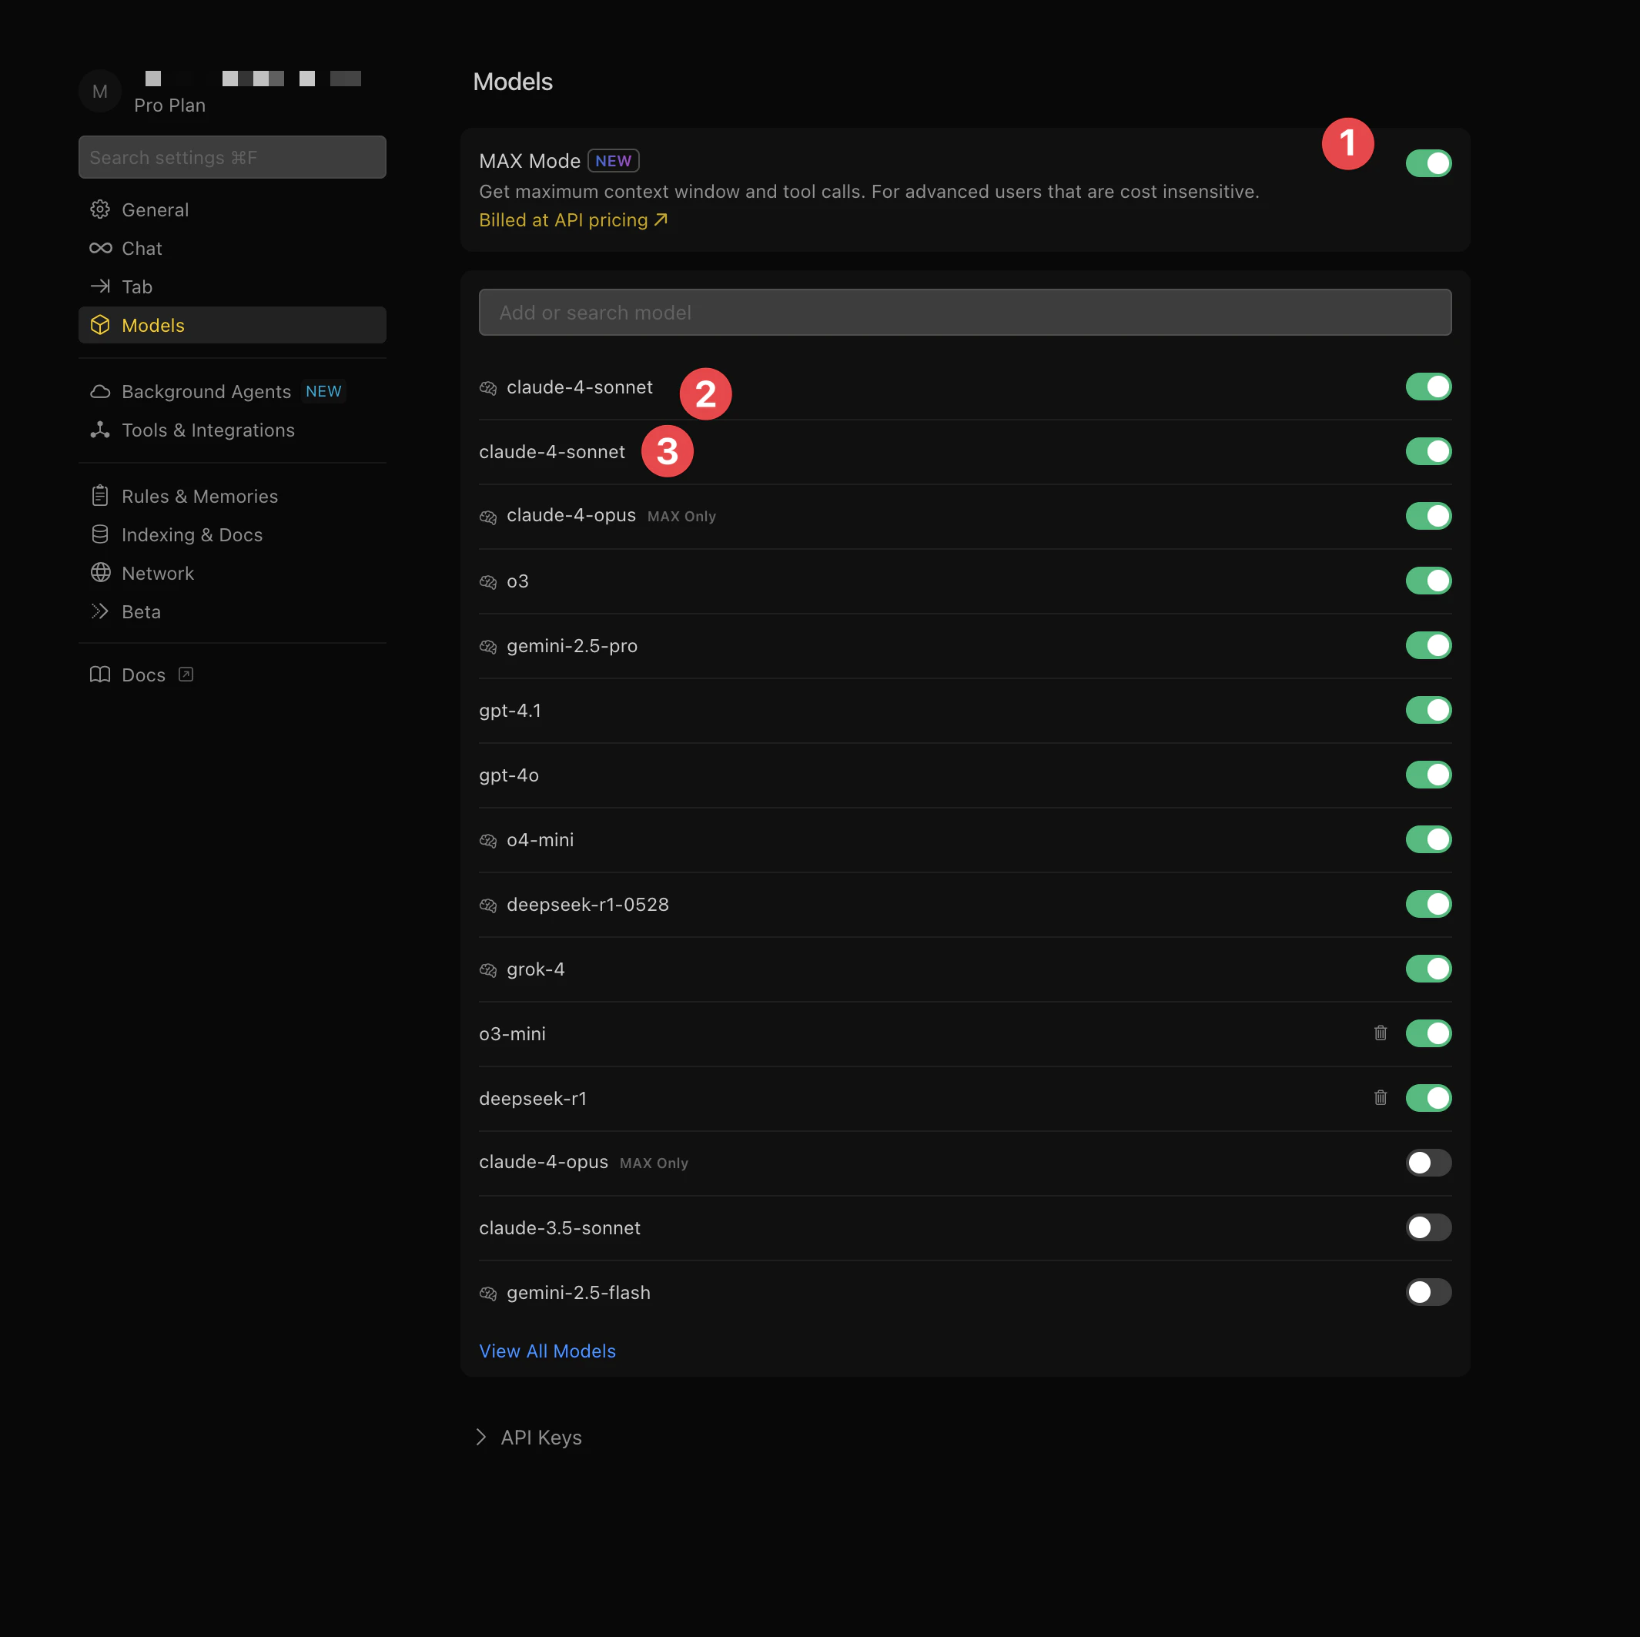Click the Docs book icon
Viewport: 1640px width, 1637px height.
click(x=100, y=675)
